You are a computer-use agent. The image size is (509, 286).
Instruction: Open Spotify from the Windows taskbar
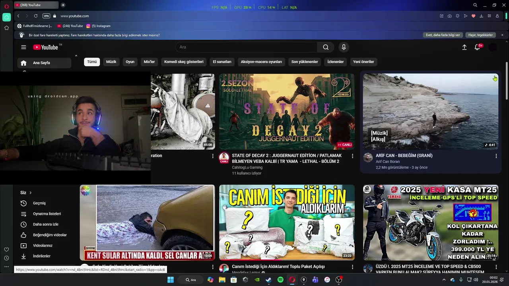[x=280, y=280]
